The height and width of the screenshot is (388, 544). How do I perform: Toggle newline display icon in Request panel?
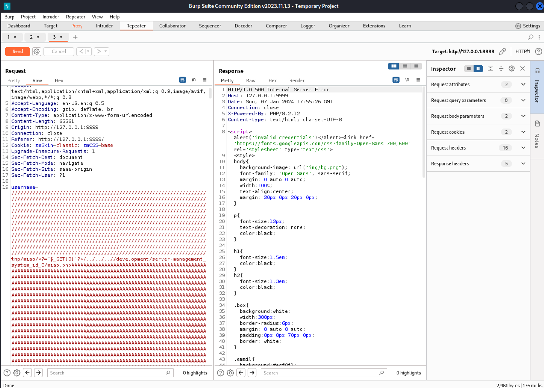click(193, 80)
